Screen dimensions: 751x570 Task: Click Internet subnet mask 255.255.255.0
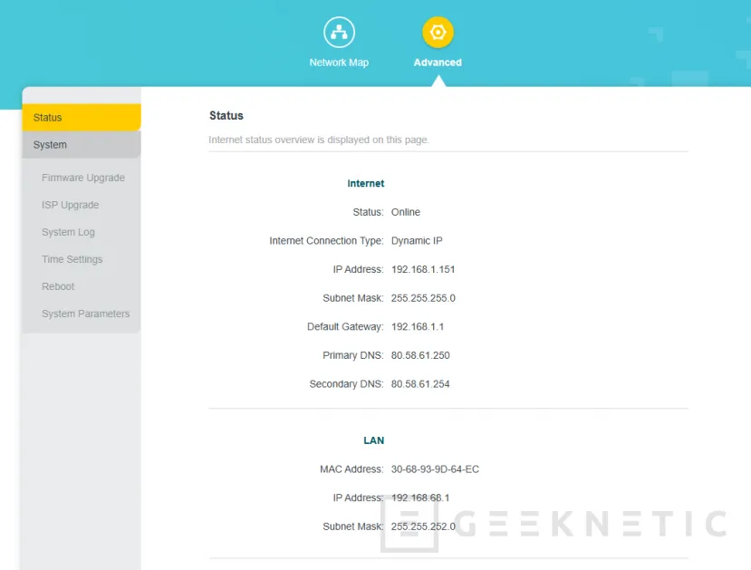(x=423, y=298)
